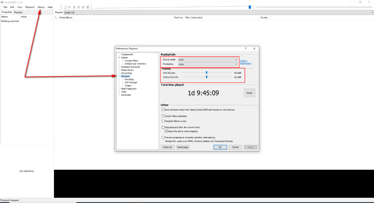Open the Playlist selector dropdown Audio CD
The height and width of the screenshot is (203, 374).
[x=219, y=13]
